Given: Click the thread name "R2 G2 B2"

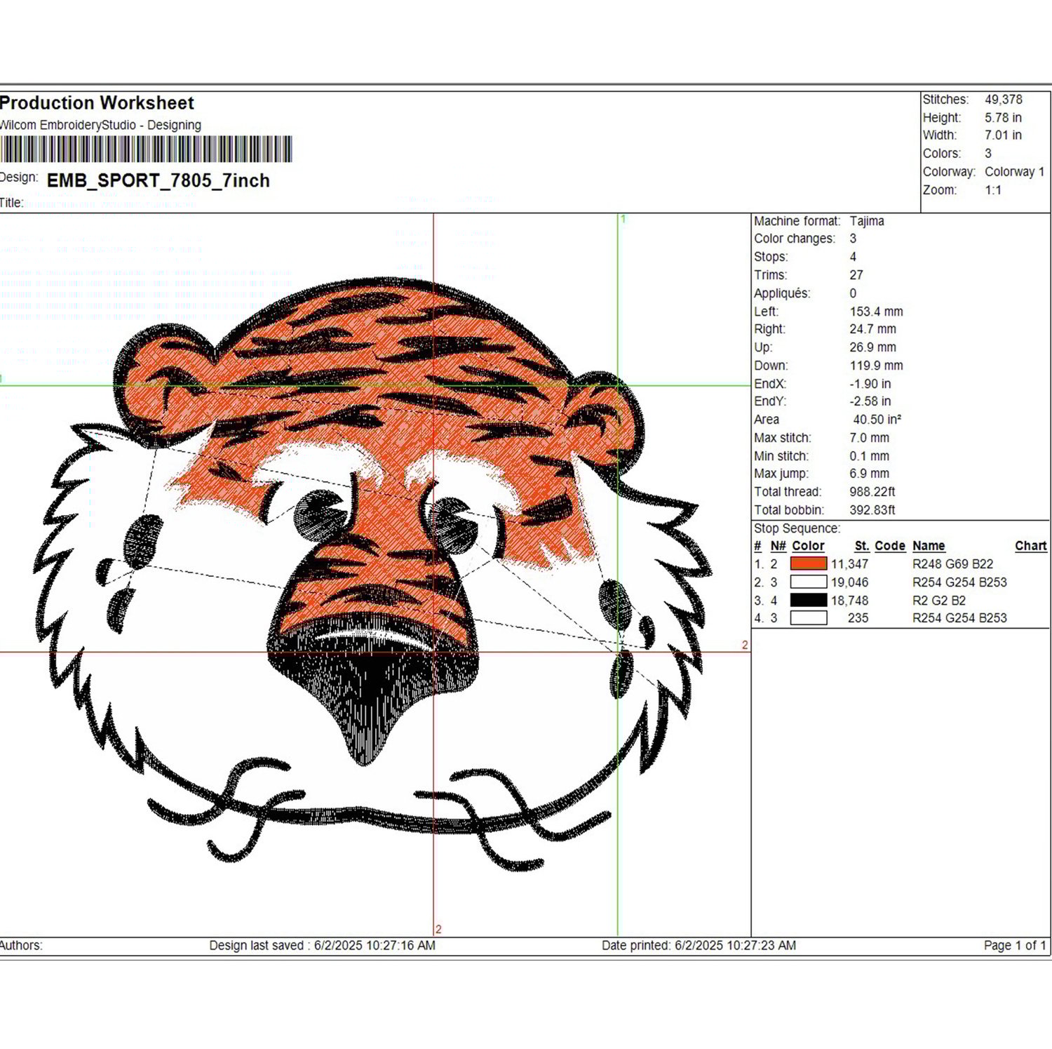Looking at the screenshot, I should (x=939, y=601).
